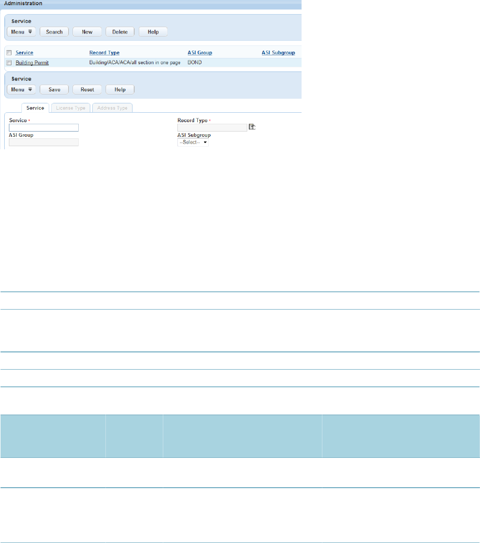480x543 pixels.
Task: Switch to the Service tab
Action: (x=35, y=108)
